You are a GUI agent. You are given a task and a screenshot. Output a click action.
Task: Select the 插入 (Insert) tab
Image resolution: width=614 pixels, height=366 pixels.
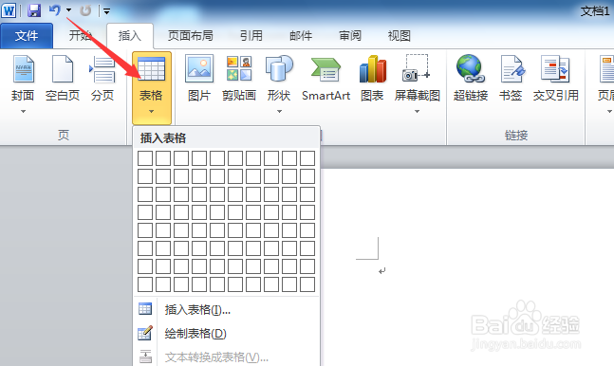tap(130, 36)
